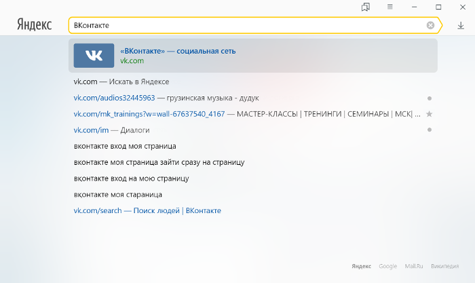Viewport: 475px width, 283px height.
Task: Open the hamburger settings menu
Action: pyautogui.click(x=390, y=7)
